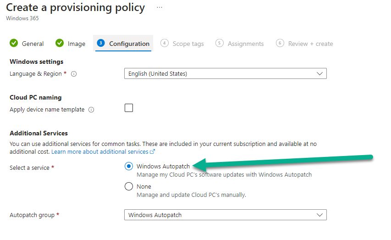Click the Scope tags step label

point(188,44)
